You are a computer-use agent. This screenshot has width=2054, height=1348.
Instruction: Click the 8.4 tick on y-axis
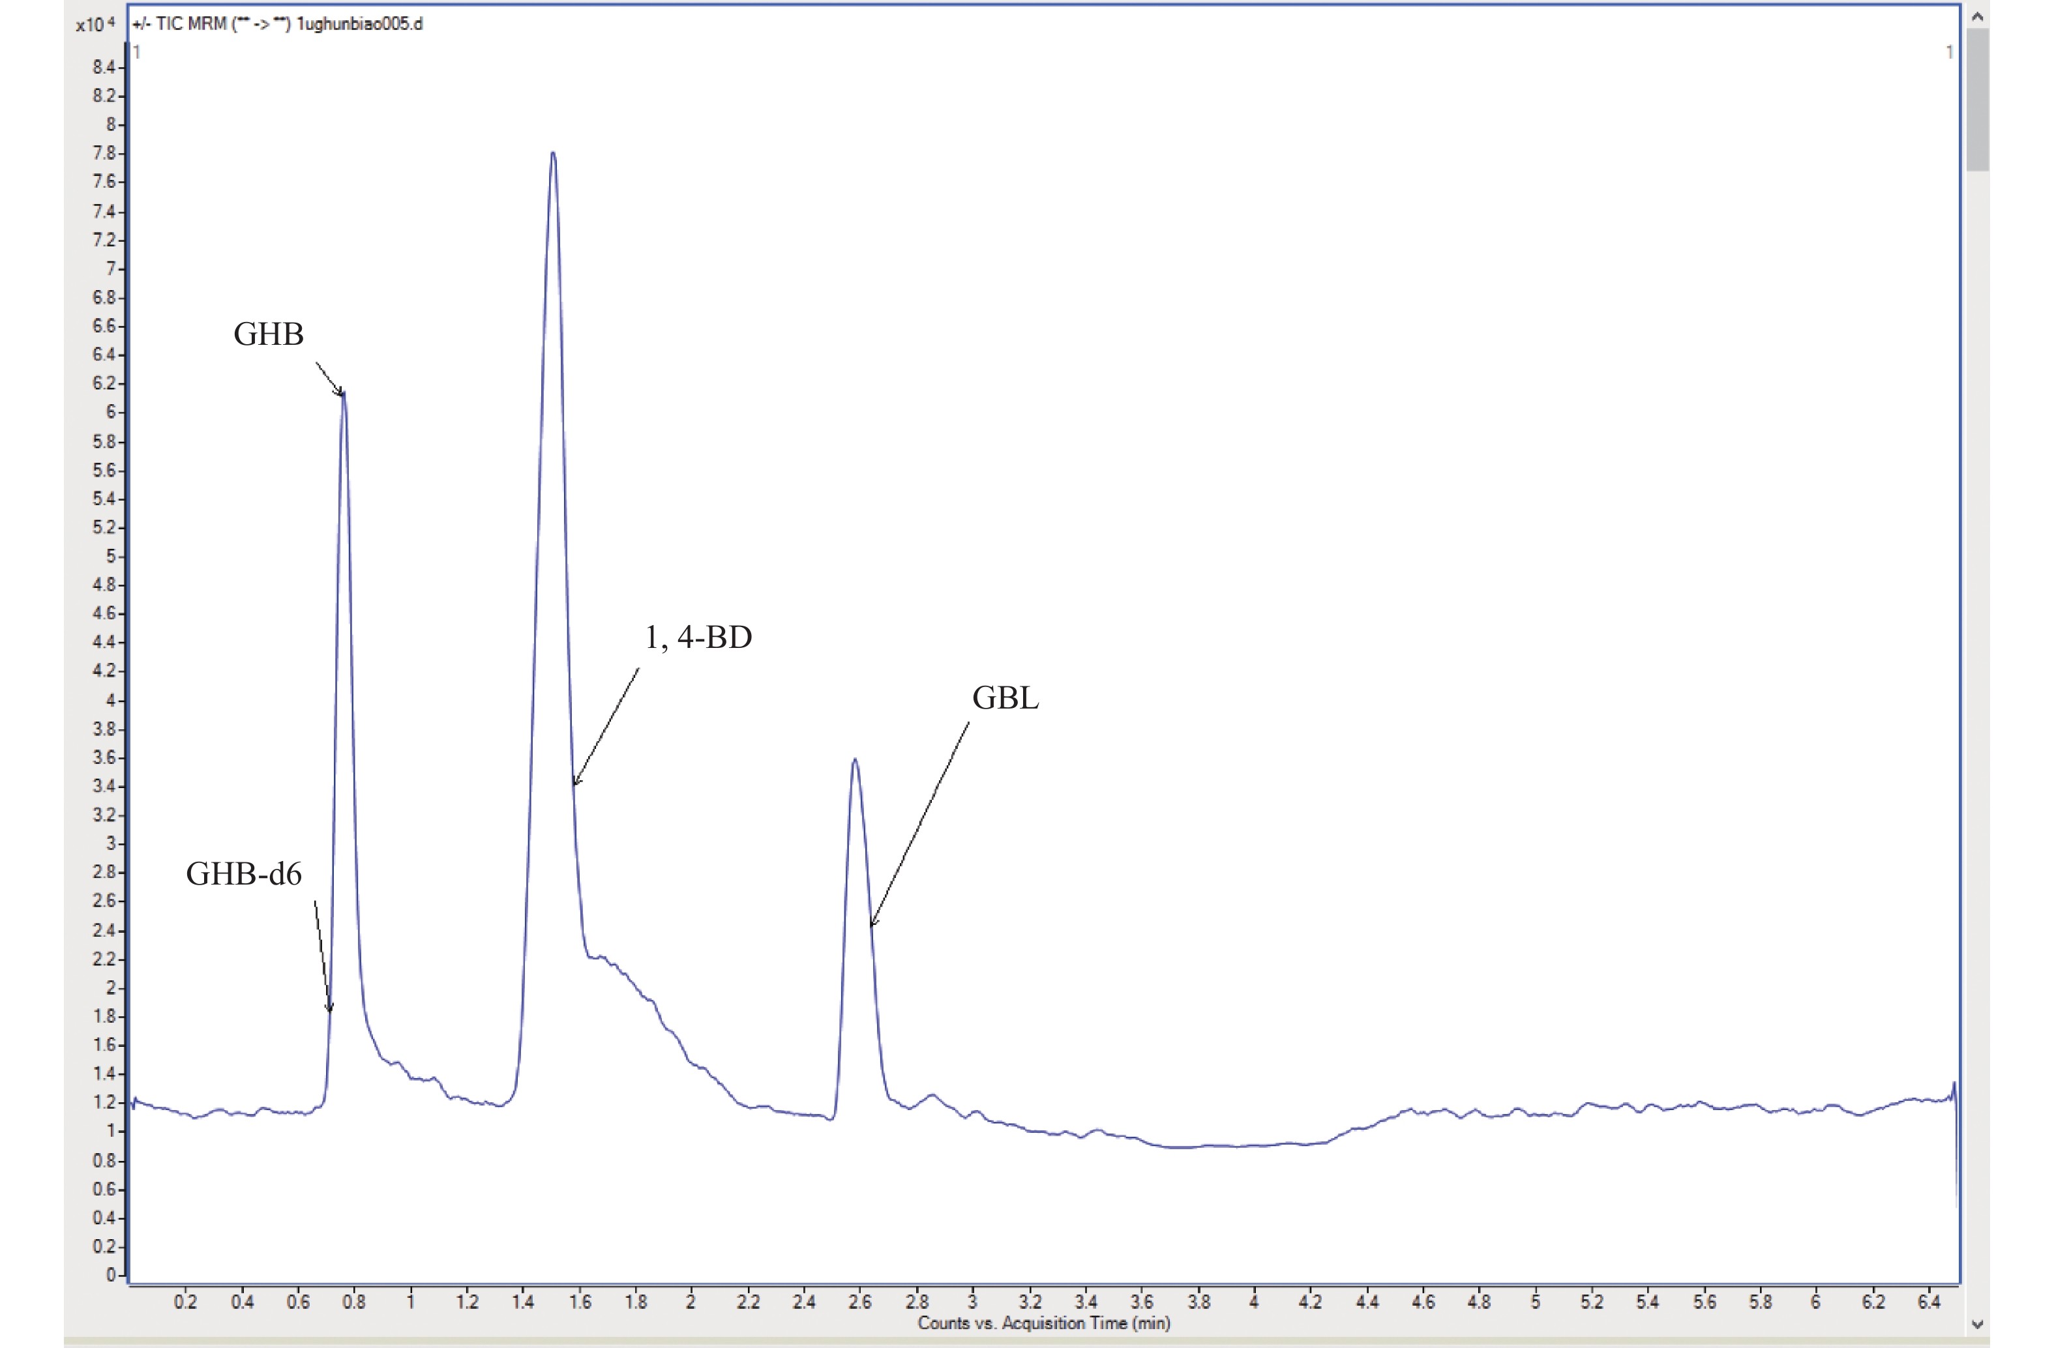pyautogui.click(x=104, y=67)
